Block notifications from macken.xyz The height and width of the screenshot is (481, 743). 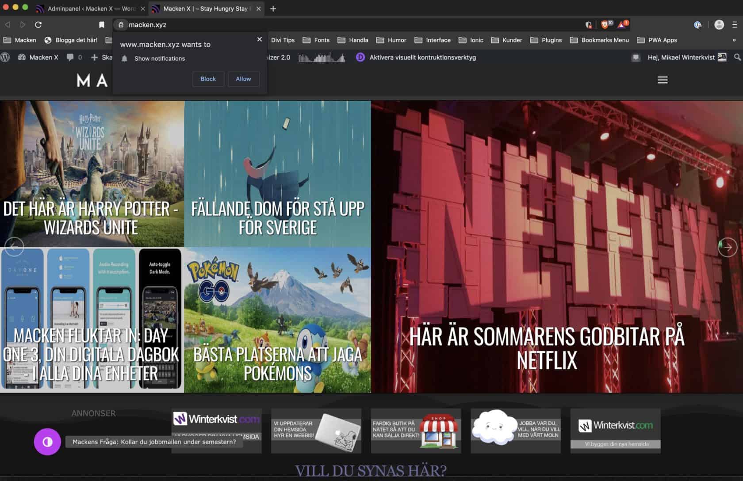[208, 79]
